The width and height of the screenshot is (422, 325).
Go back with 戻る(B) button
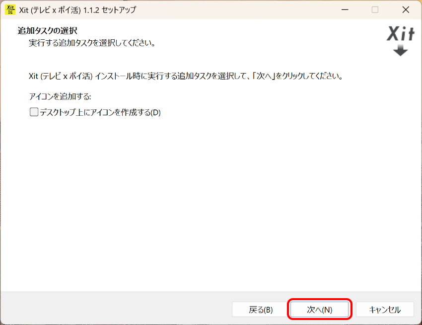click(x=261, y=310)
